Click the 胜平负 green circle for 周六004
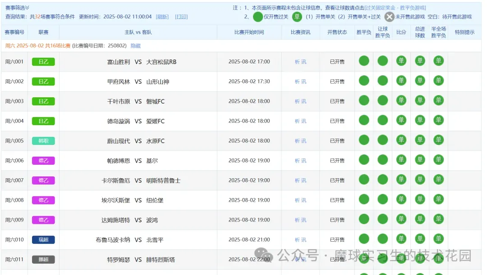This screenshot has height=275, width=487. pyautogui.click(x=364, y=120)
